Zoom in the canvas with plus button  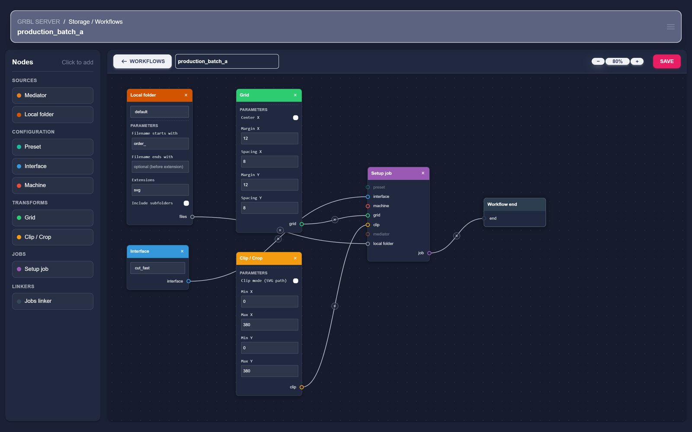[x=637, y=61]
